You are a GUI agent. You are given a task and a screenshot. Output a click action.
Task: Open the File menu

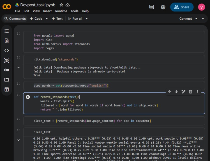click(x=18, y=11)
